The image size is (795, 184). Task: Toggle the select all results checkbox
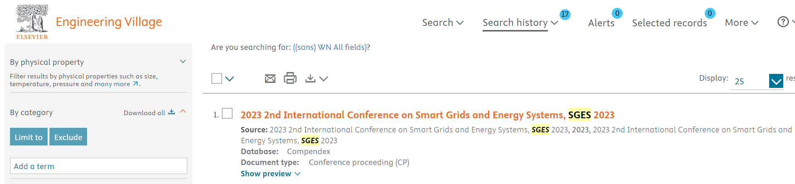[x=217, y=78]
